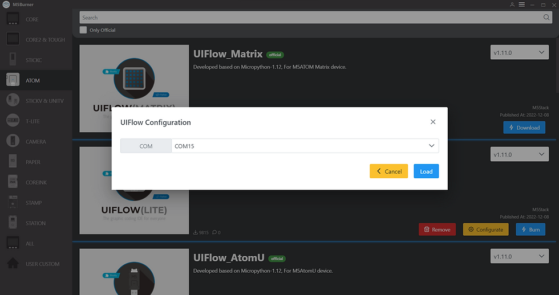Screen dimensions: 559x295
Task: Click the UIFlow_Matrix description text
Action: 270,67
